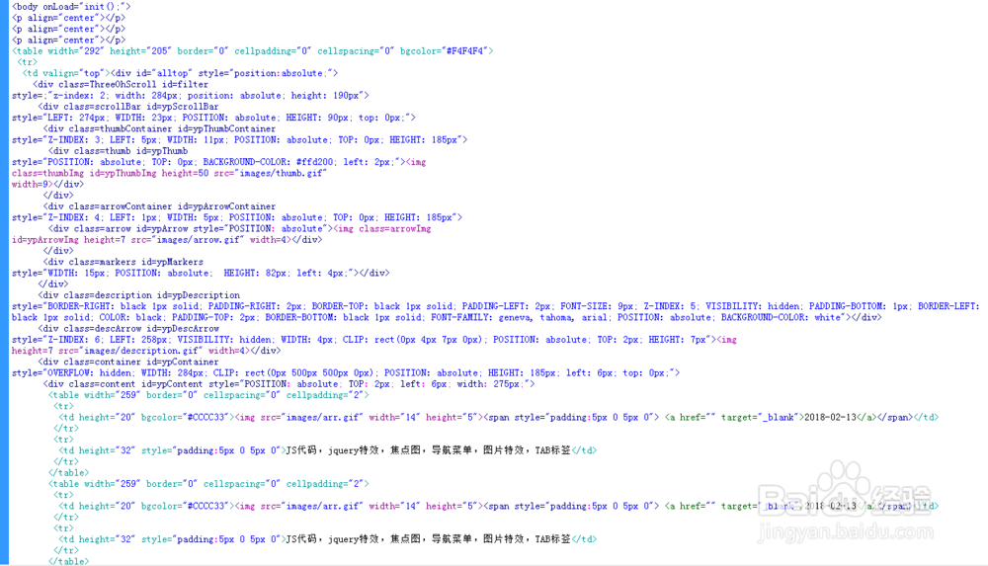The width and height of the screenshot is (988, 566).
Task: Select the bgcolor="#F4F4F4" attribute text
Action: click(x=445, y=51)
